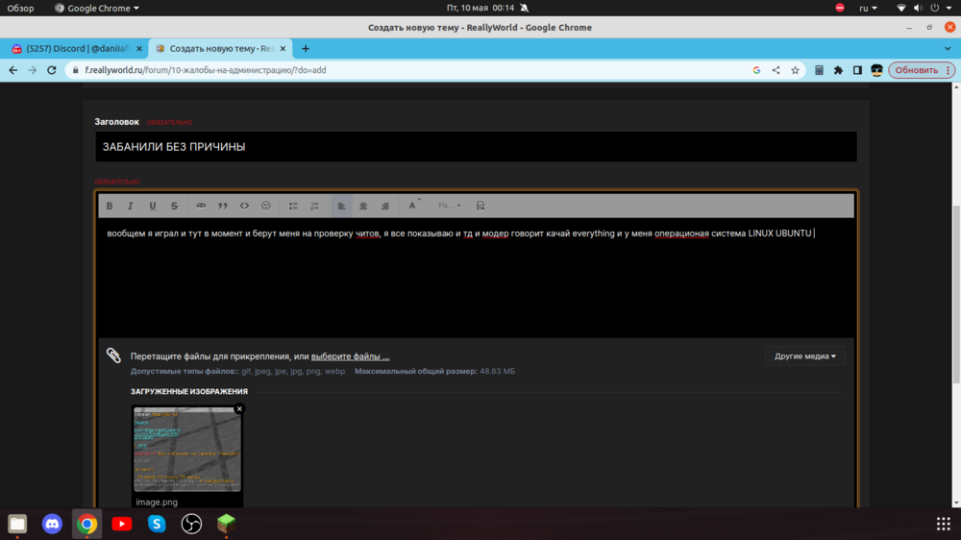Click the address bar URL
This screenshot has width=961, height=540.
(206, 70)
